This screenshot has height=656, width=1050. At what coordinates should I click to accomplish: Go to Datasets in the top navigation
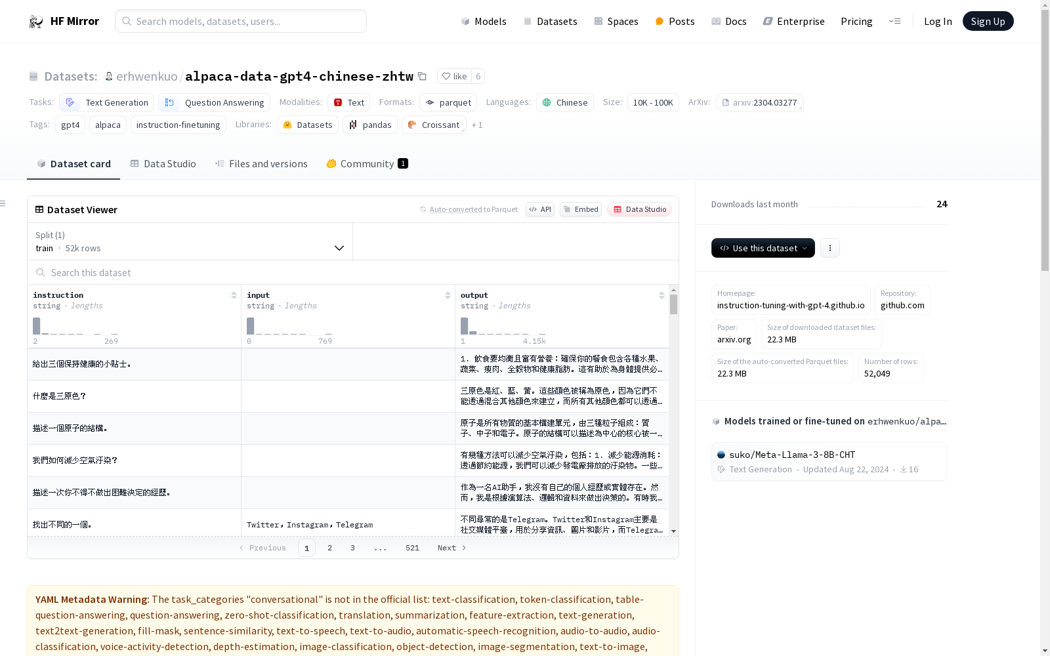550,21
